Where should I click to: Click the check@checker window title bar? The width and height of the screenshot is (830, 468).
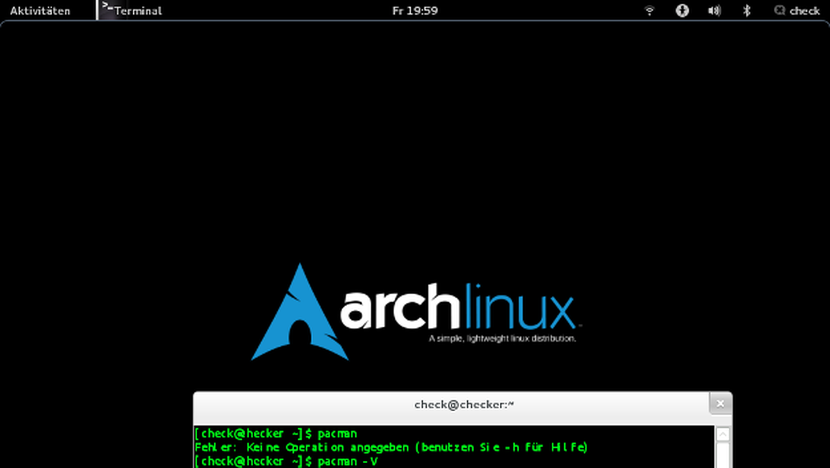pyautogui.click(x=464, y=404)
